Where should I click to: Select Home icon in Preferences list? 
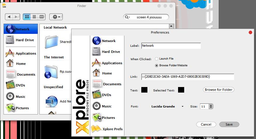pos(96,73)
